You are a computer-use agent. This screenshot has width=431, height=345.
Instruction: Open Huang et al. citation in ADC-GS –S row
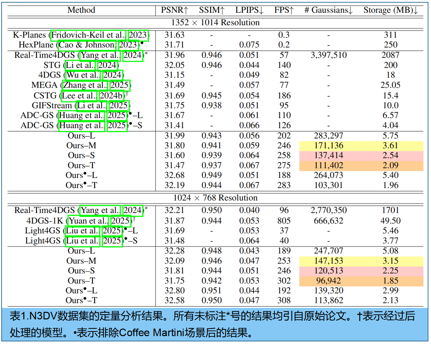click(81, 126)
